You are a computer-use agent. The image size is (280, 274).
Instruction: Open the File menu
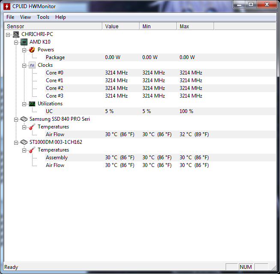[10, 17]
